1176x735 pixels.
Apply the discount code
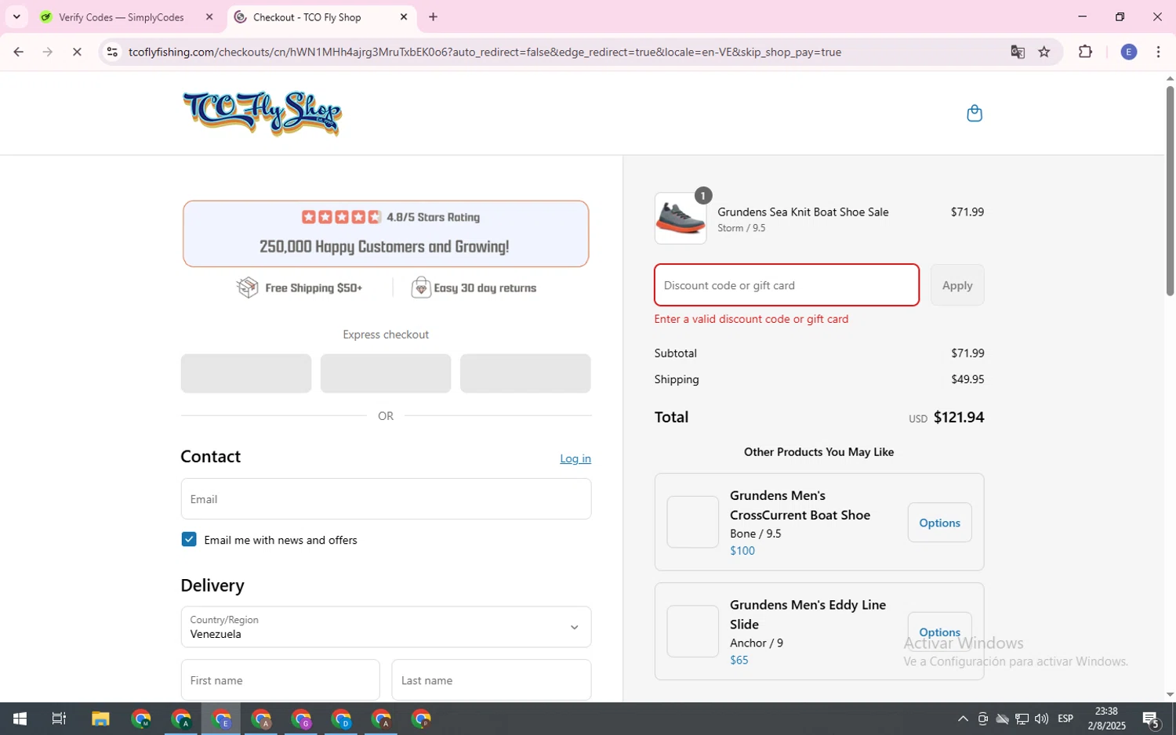[957, 285]
